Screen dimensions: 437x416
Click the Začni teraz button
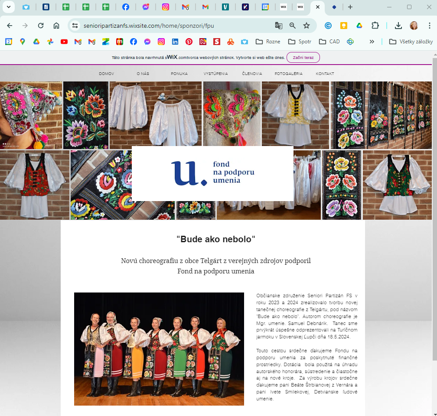point(303,57)
